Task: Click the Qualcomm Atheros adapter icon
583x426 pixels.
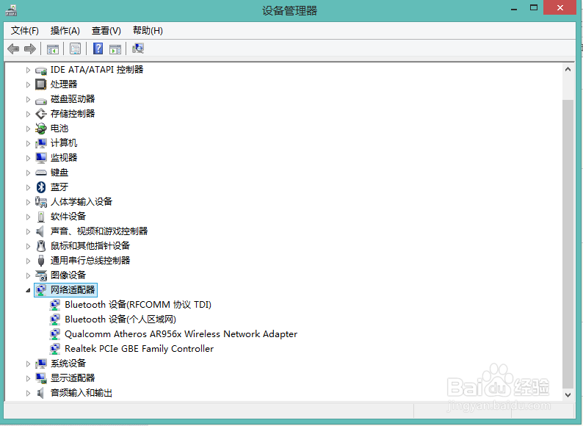Action: [55, 334]
